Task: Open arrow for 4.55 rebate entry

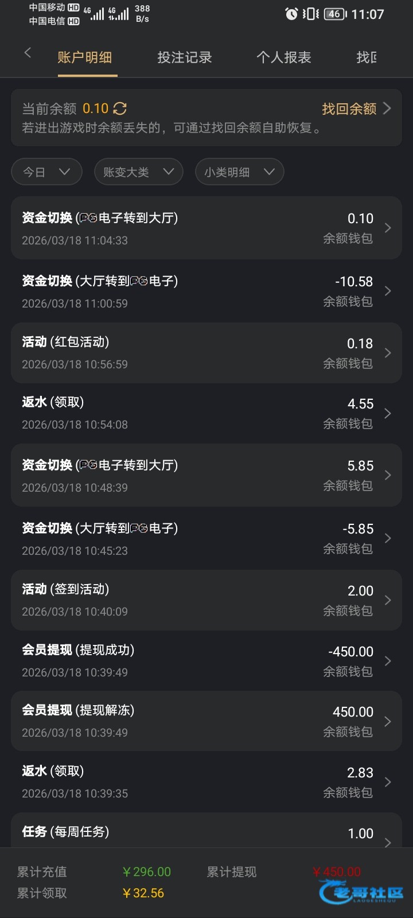Action: pos(388,413)
